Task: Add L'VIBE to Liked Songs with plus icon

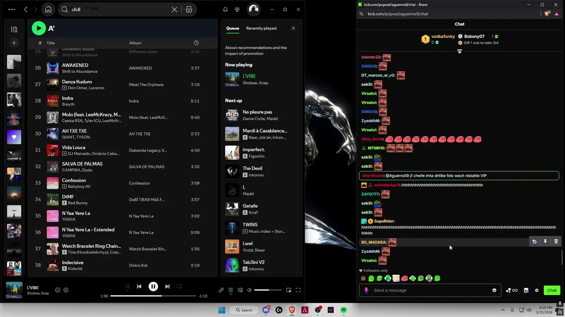Action: (66, 290)
